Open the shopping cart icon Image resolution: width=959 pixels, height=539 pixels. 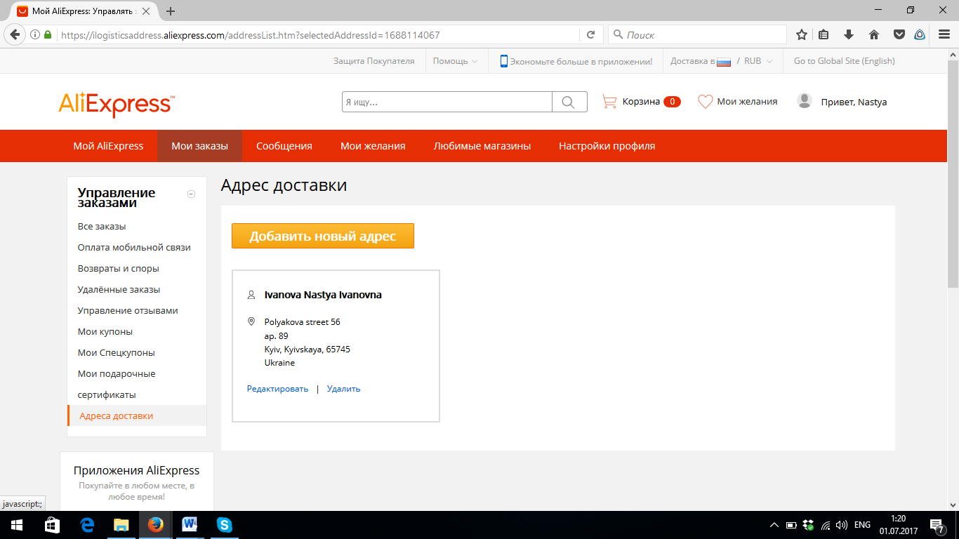click(609, 102)
